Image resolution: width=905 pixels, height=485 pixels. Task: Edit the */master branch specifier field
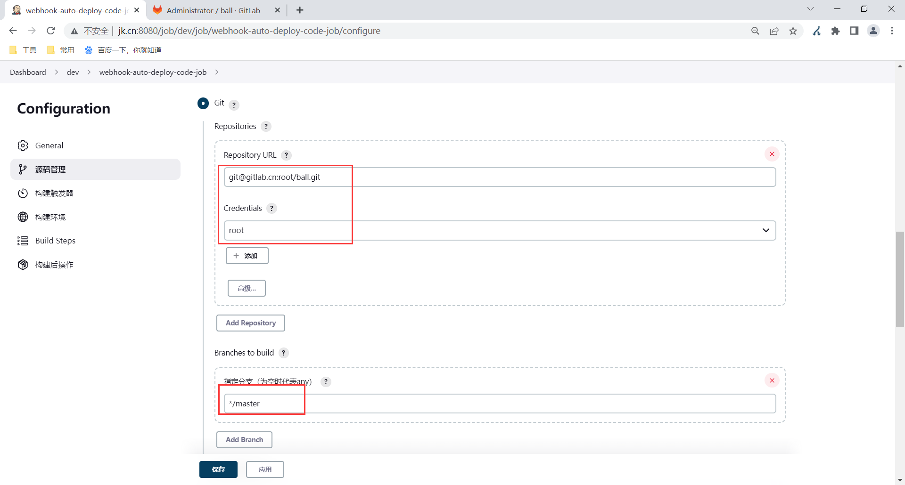(x=500, y=404)
